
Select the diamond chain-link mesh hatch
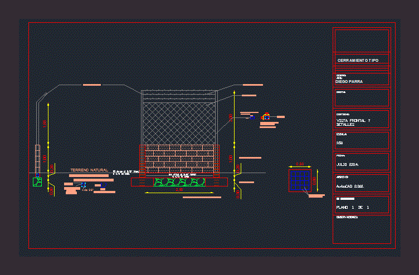pos(178,124)
